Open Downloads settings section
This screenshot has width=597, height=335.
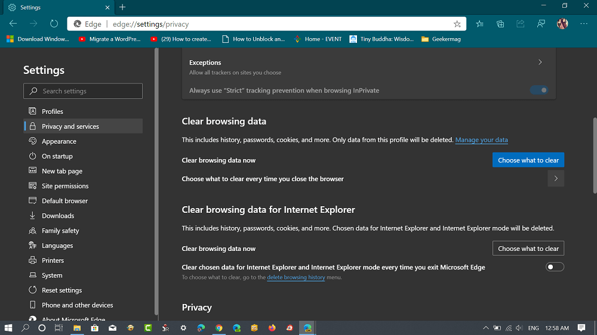(84, 216)
